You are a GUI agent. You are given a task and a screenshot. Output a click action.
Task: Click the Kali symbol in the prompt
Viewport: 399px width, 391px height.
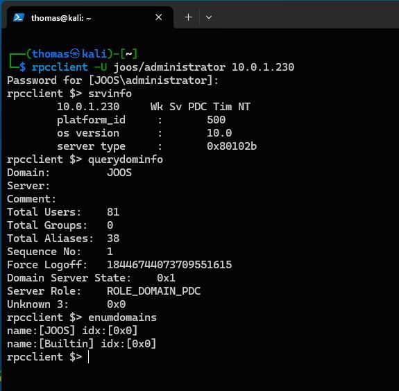(x=75, y=54)
